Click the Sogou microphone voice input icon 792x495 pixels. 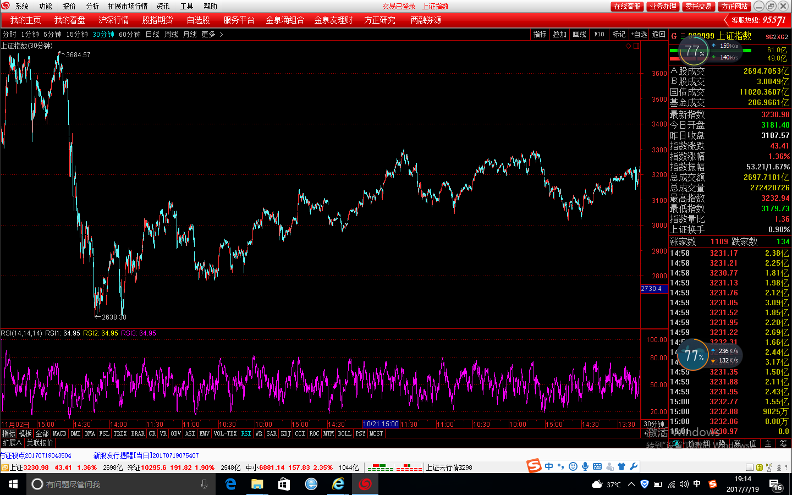tap(585, 466)
